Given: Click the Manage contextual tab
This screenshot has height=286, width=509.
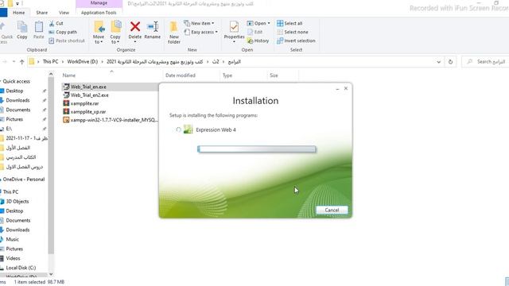Looking at the screenshot, I should (x=99, y=3).
